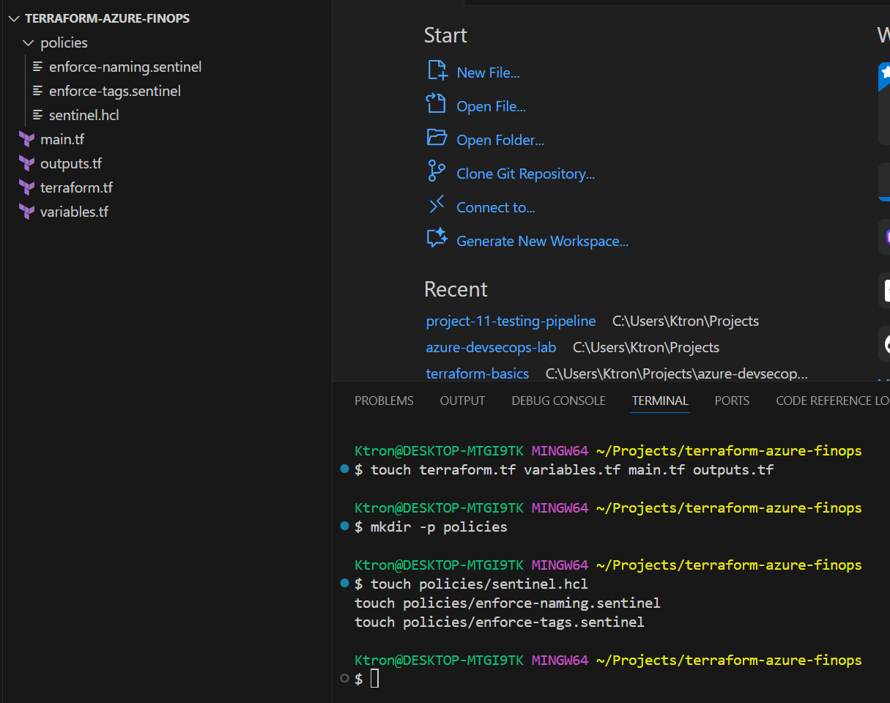Image resolution: width=890 pixels, height=703 pixels.
Task: Open recent terraform-basics project link
Action: point(477,373)
